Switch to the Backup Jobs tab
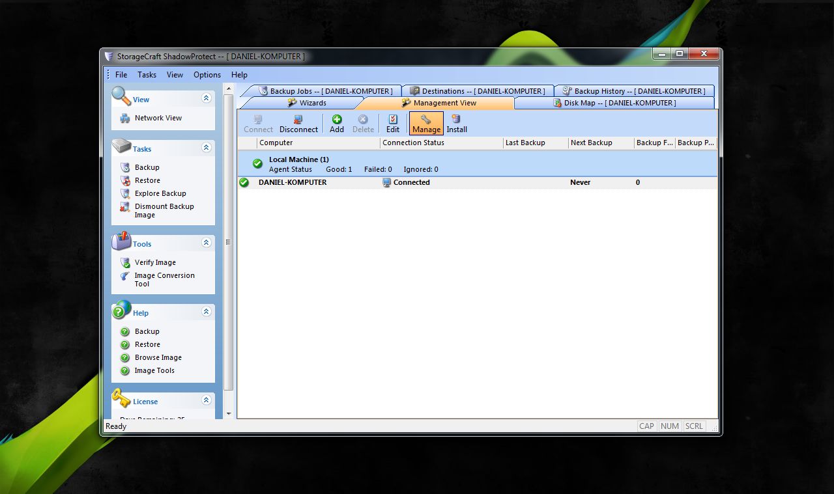Image resolution: width=834 pixels, height=494 pixels. click(325, 91)
